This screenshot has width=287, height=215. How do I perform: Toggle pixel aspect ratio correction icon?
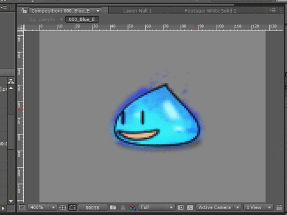click(x=279, y=207)
